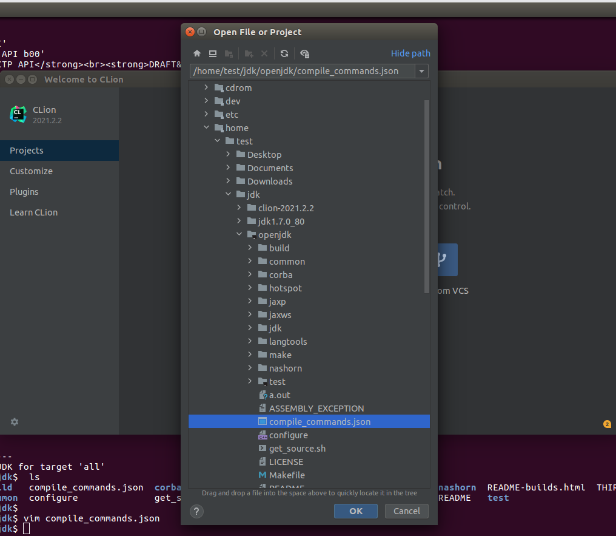Expand the etc folder

[x=206, y=114]
